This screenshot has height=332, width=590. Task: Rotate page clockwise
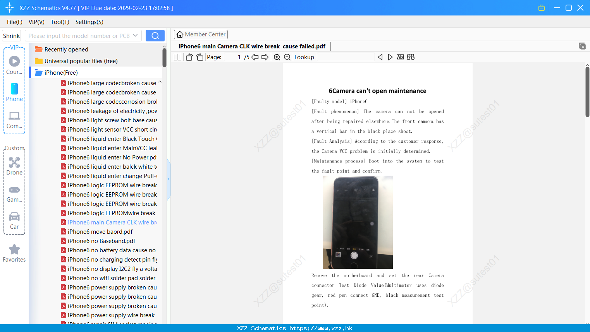tap(200, 57)
